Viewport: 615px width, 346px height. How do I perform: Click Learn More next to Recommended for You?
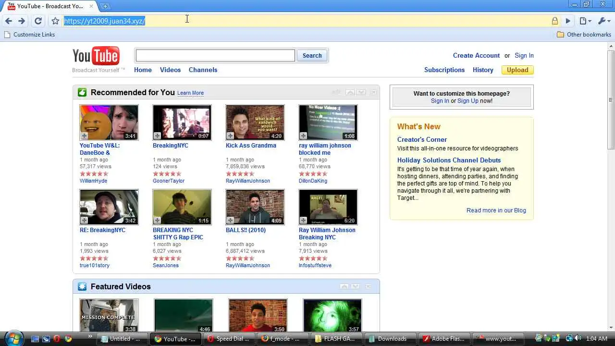(x=190, y=93)
